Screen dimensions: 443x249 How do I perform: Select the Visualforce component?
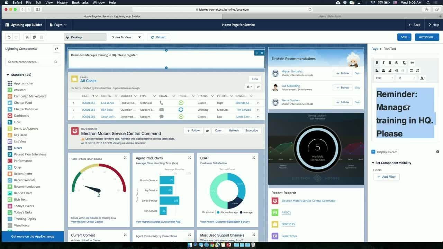(21, 225)
